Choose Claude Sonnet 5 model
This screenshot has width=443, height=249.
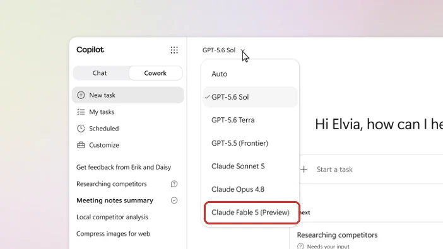click(251, 166)
